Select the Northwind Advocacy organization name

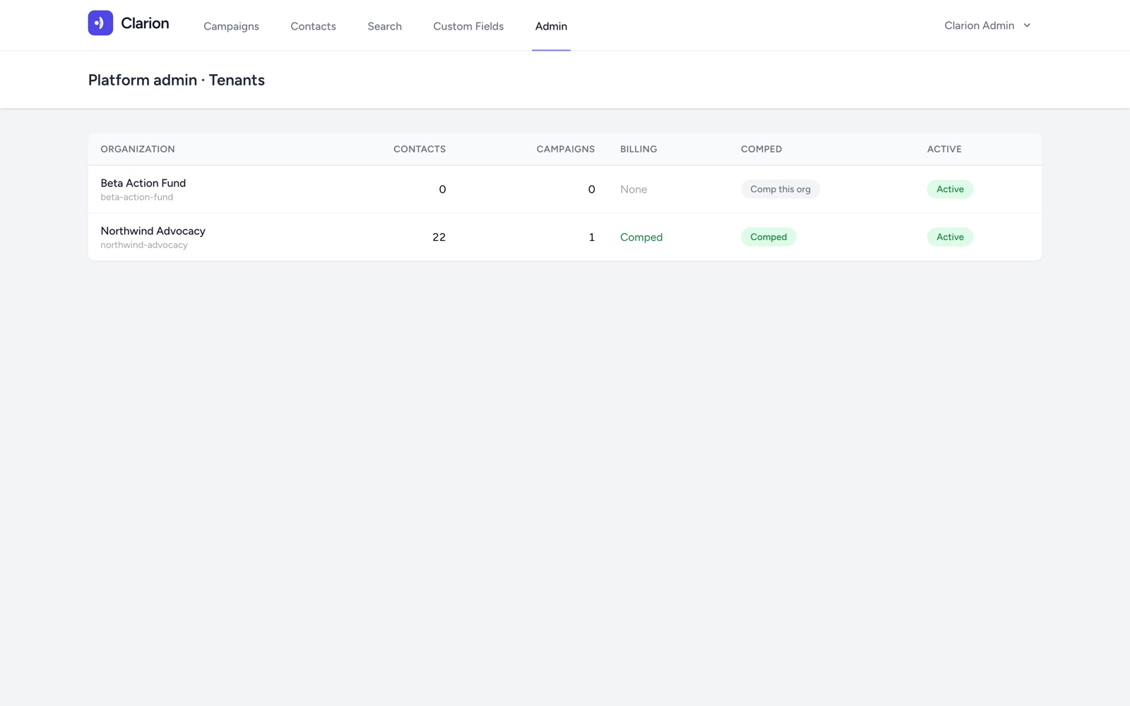click(x=153, y=231)
